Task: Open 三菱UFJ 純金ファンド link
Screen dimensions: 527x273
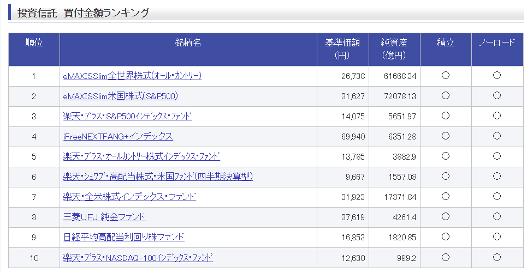Action: tap(104, 217)
